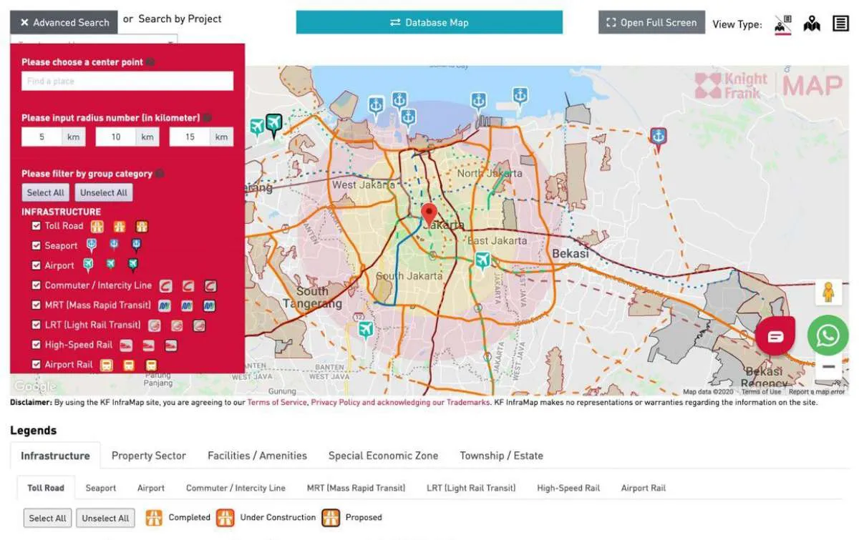Image resolution: width=859 pixels, height=540 pixels.
Task: Grab the Street View pegman icon
Action: [828, 292]
